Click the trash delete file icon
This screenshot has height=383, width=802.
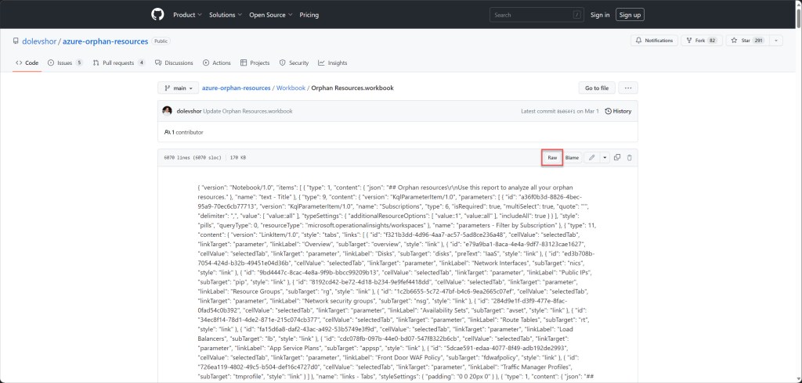[630, 158]
